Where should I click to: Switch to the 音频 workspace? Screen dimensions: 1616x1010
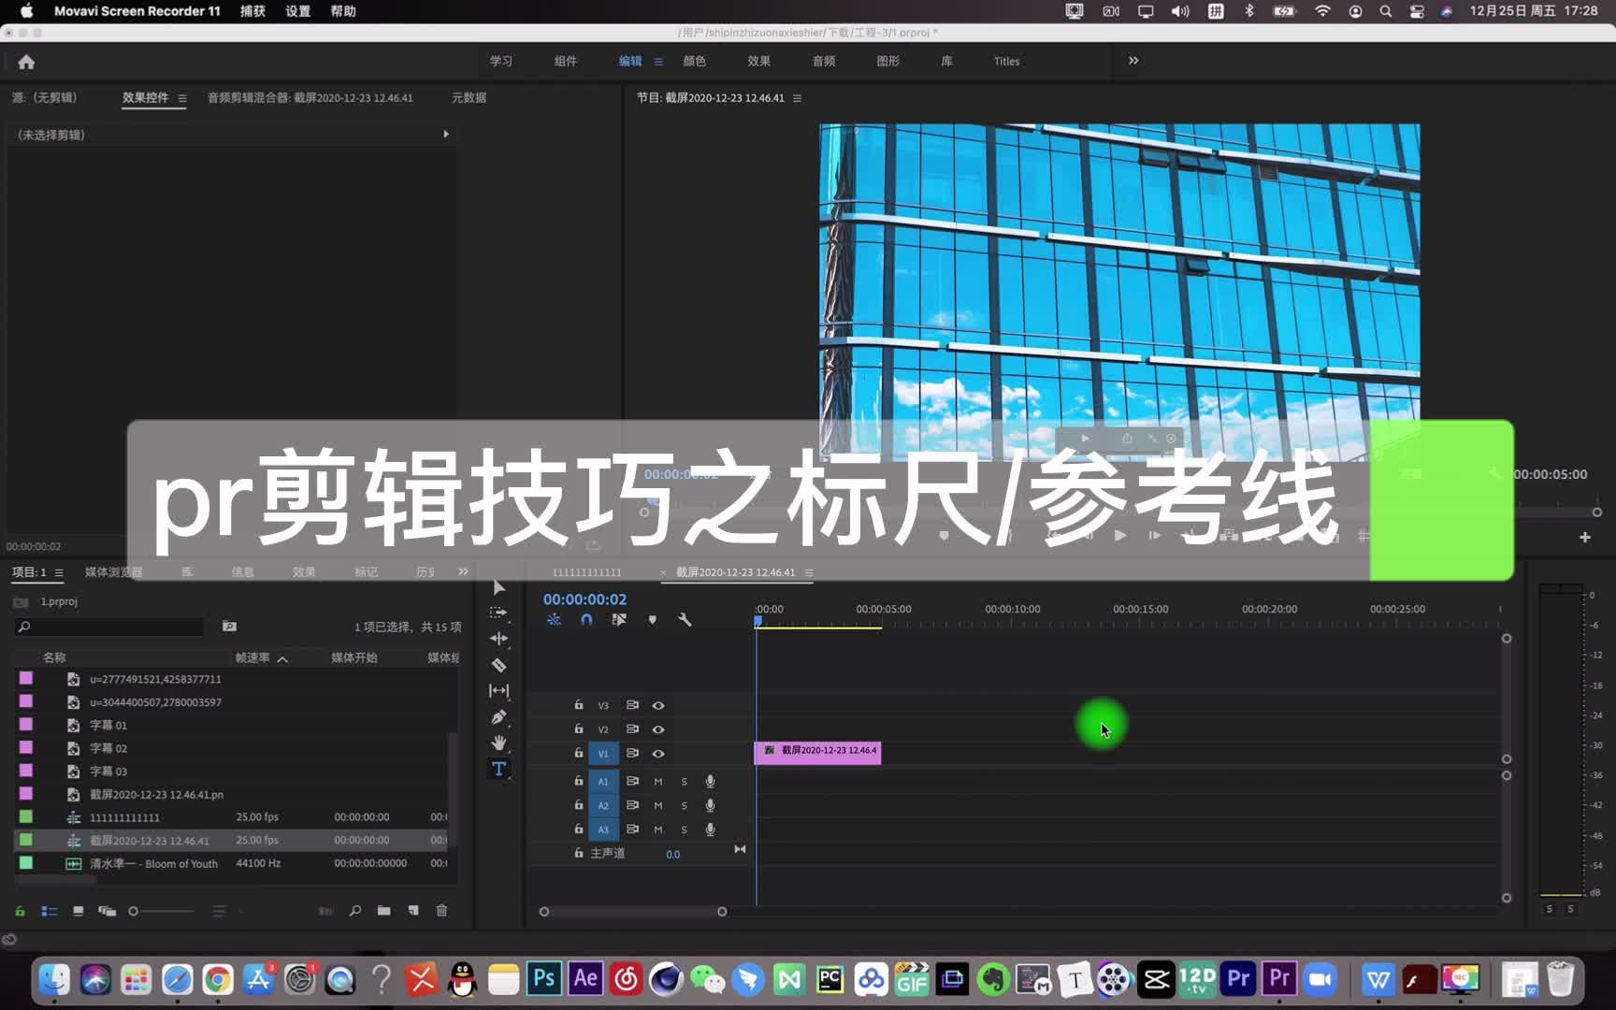824,62
